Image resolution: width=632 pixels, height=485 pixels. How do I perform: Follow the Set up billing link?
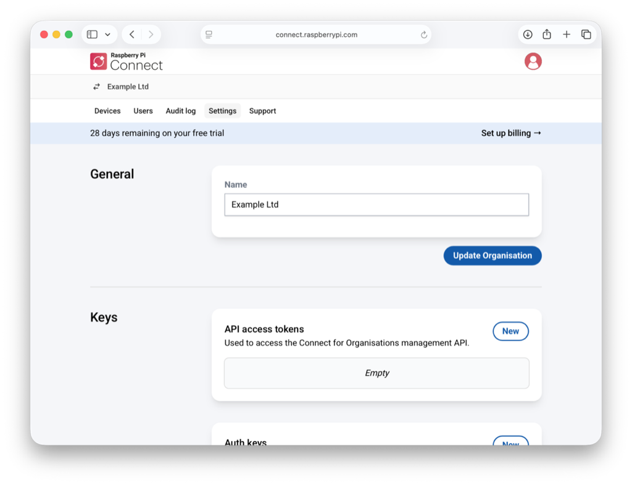pyautogui.click(x=511, y=133)
